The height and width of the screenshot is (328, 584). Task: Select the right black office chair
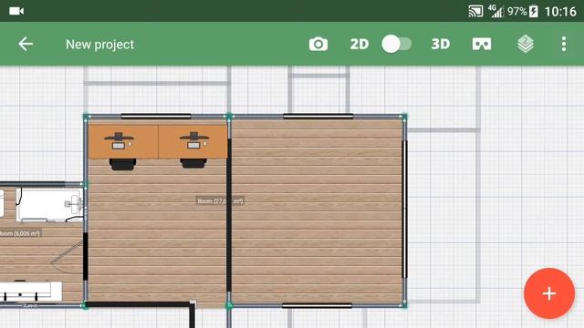(x=193, y=164)
